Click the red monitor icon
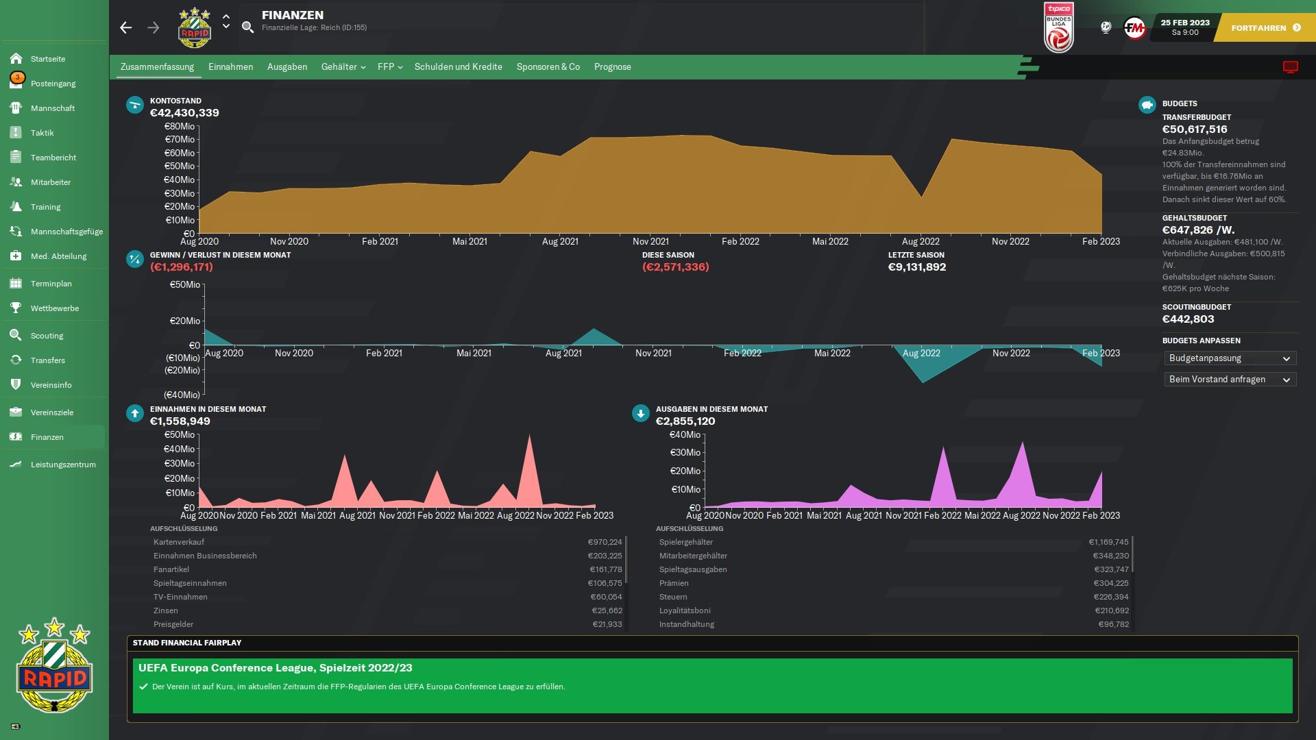This screenshot has width=1316, height=740. click(1290, 66)
